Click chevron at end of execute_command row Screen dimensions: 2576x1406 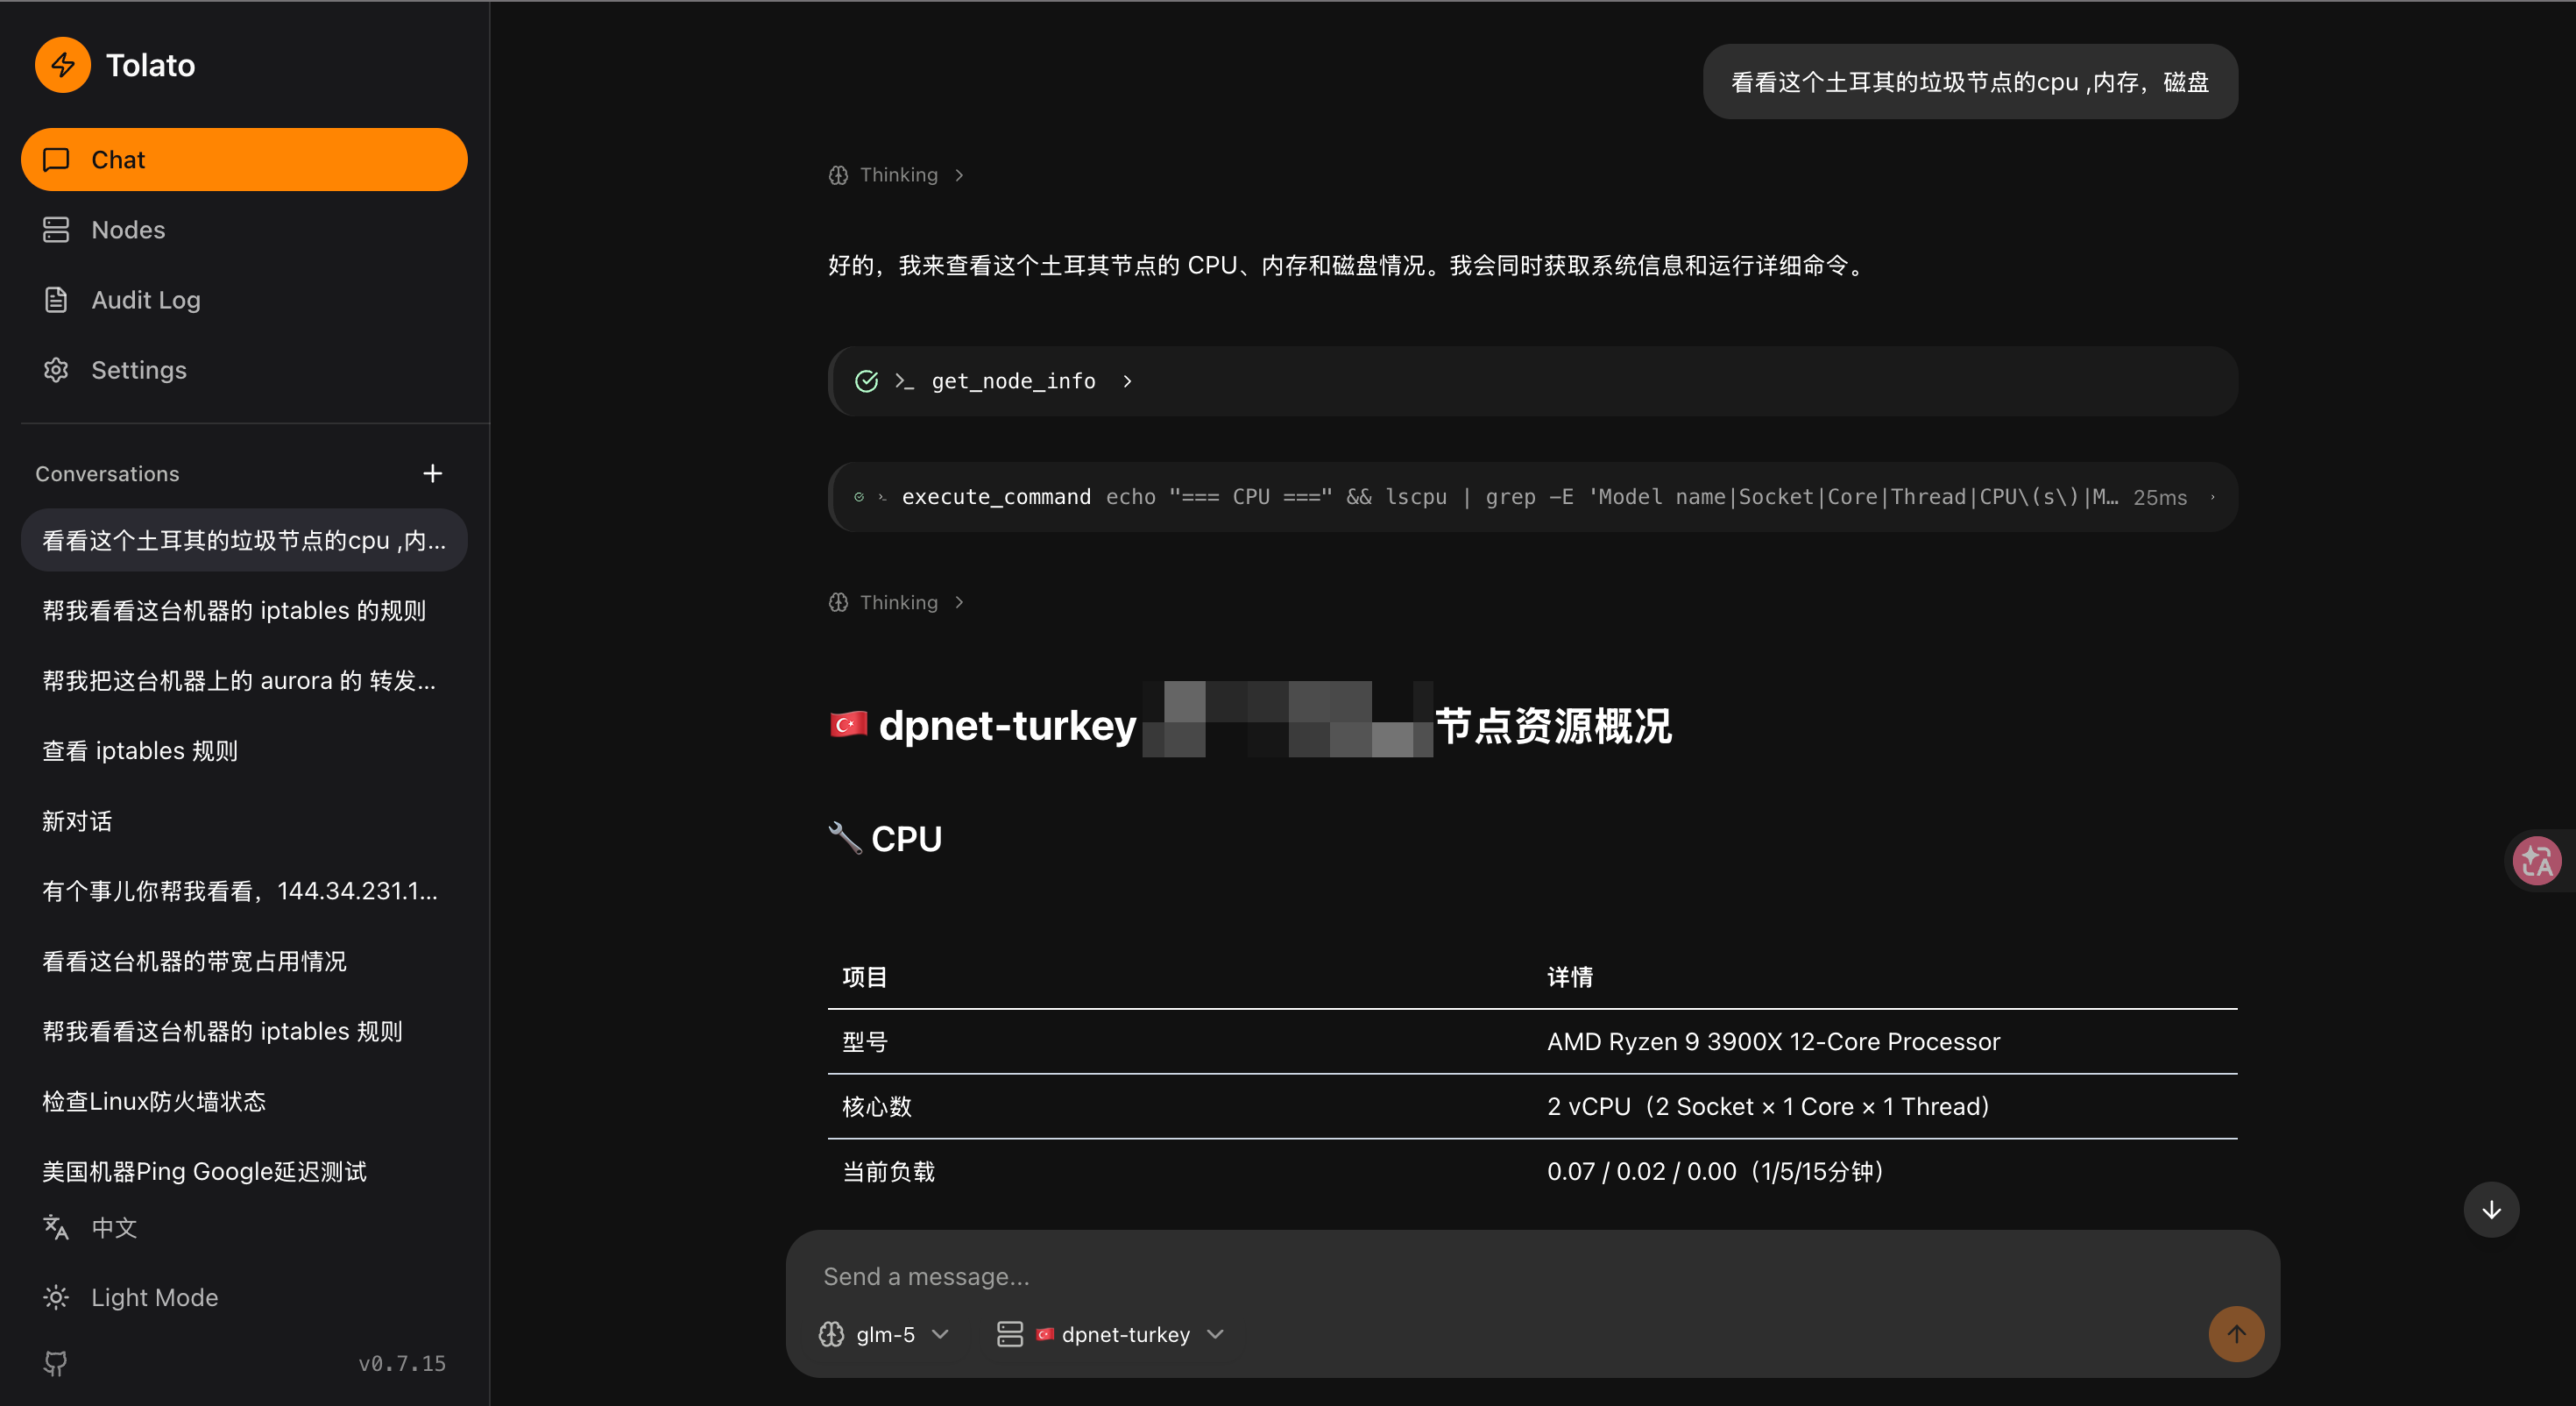[x=2212, y=497]
